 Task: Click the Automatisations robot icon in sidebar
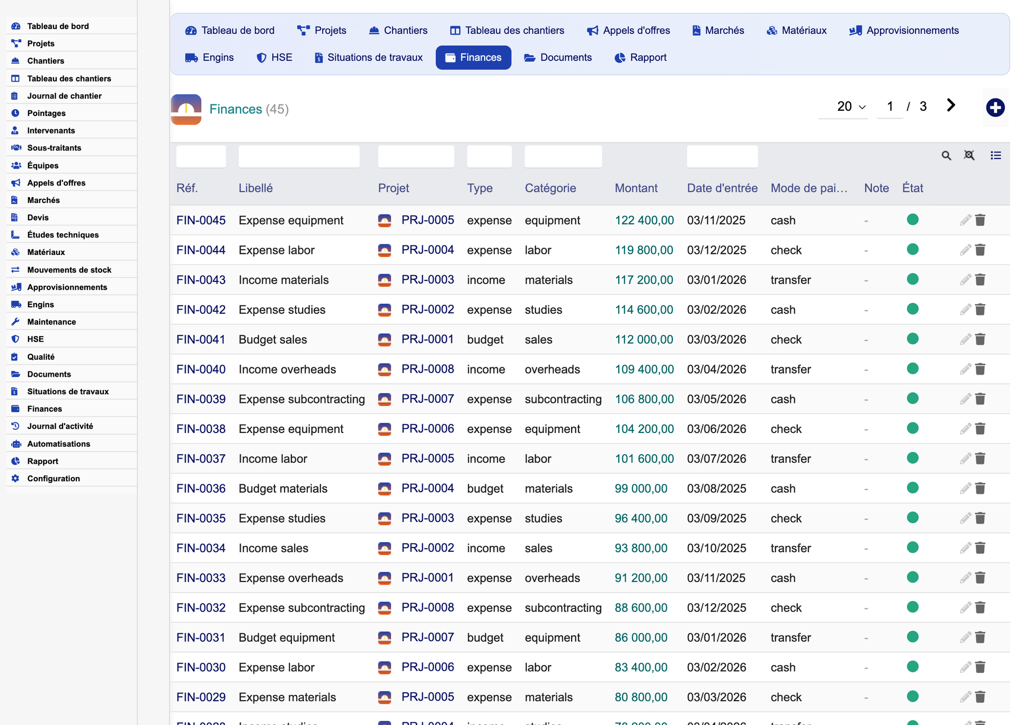point(16,444)
